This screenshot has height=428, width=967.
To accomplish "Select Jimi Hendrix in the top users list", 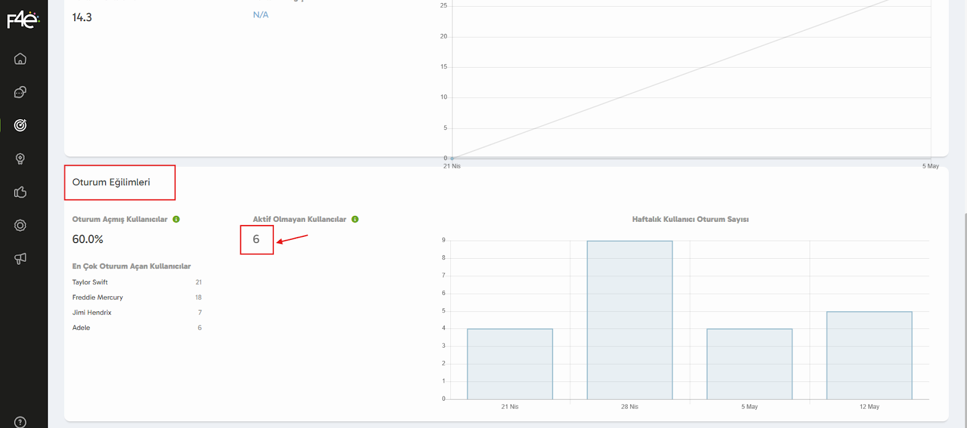I will tap(92, 313).
